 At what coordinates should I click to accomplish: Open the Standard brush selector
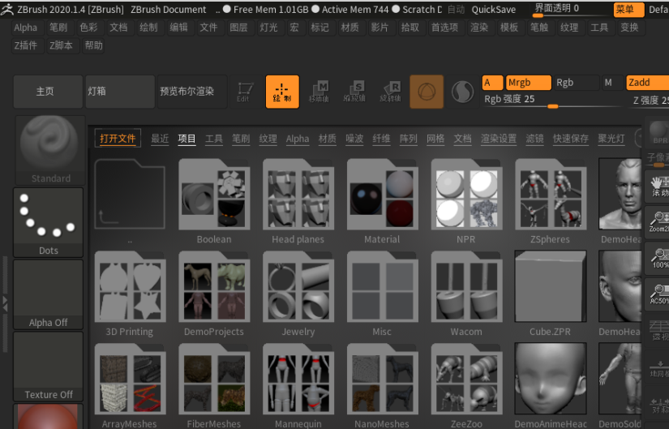pyautogui.click(x=49, y=150)
